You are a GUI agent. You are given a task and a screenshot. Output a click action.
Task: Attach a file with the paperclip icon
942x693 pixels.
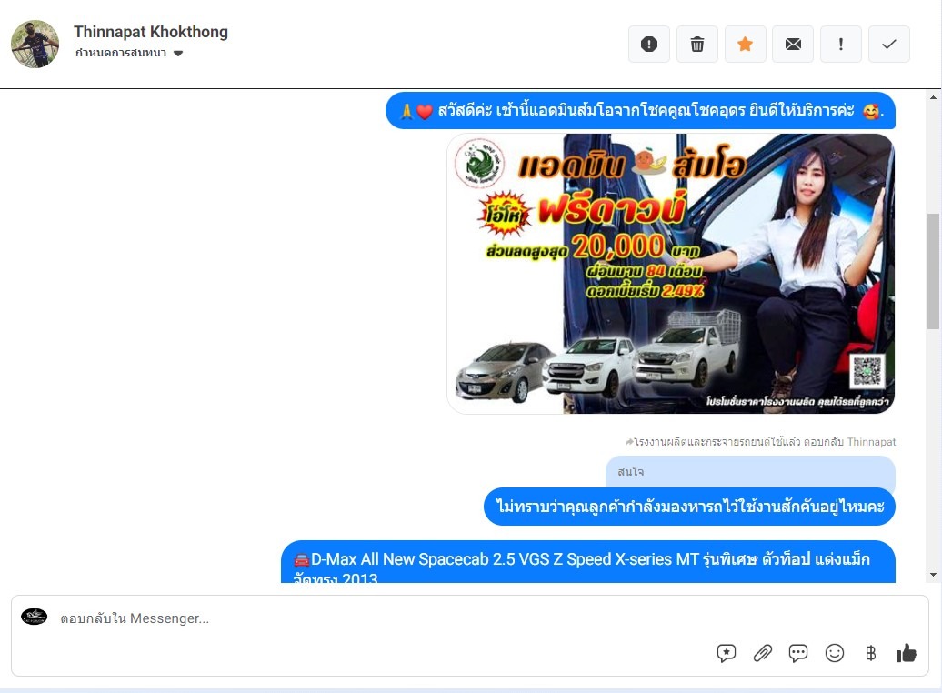762,653
